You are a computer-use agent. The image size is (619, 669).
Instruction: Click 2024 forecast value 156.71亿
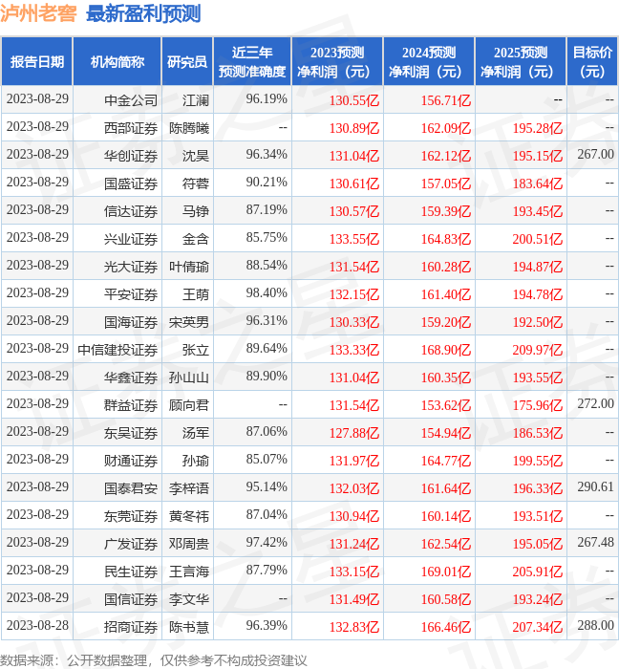(x=446, y=100)
